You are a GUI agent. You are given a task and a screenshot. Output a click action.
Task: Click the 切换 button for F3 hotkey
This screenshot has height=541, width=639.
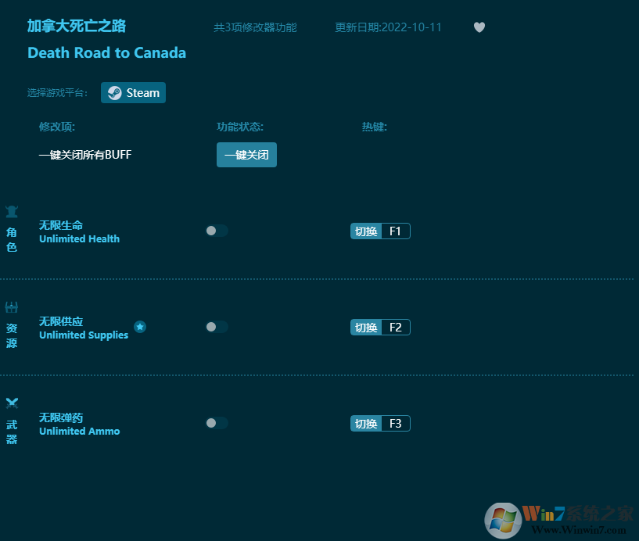366,424
